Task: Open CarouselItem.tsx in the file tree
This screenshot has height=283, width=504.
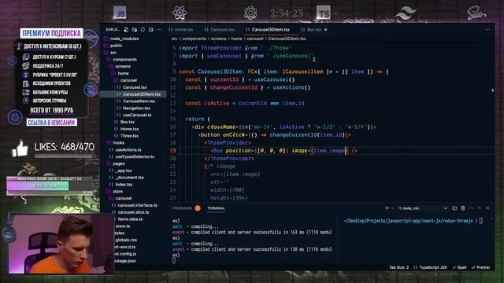Action: point(139,101)
